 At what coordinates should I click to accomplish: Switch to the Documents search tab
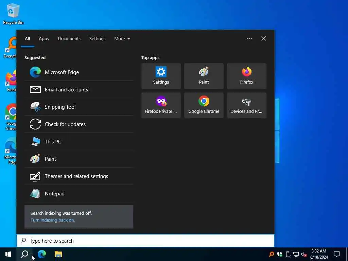pos(69,39)
